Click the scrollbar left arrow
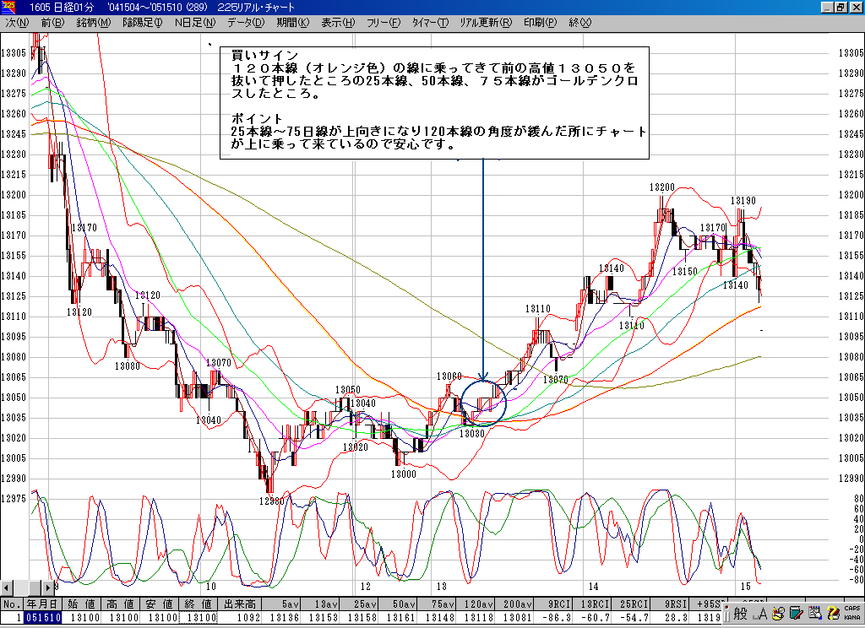Screen dimensions: 865x628 (7, 588)
